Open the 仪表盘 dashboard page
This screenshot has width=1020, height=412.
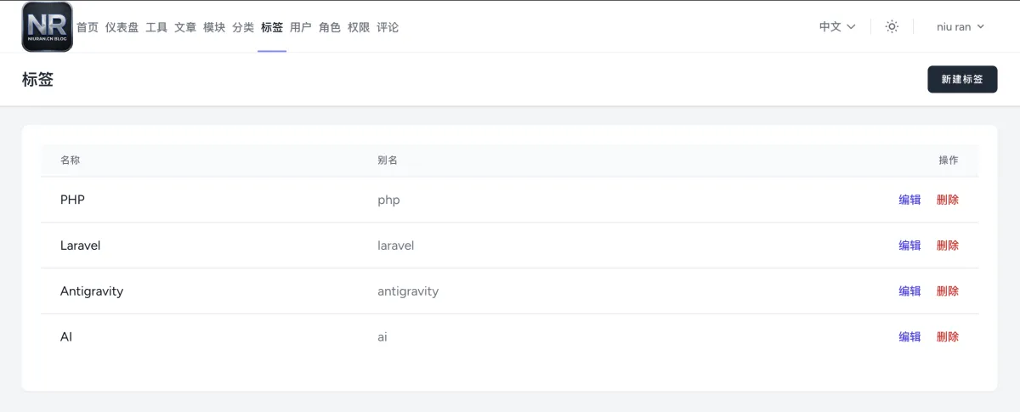coord(122,27)
